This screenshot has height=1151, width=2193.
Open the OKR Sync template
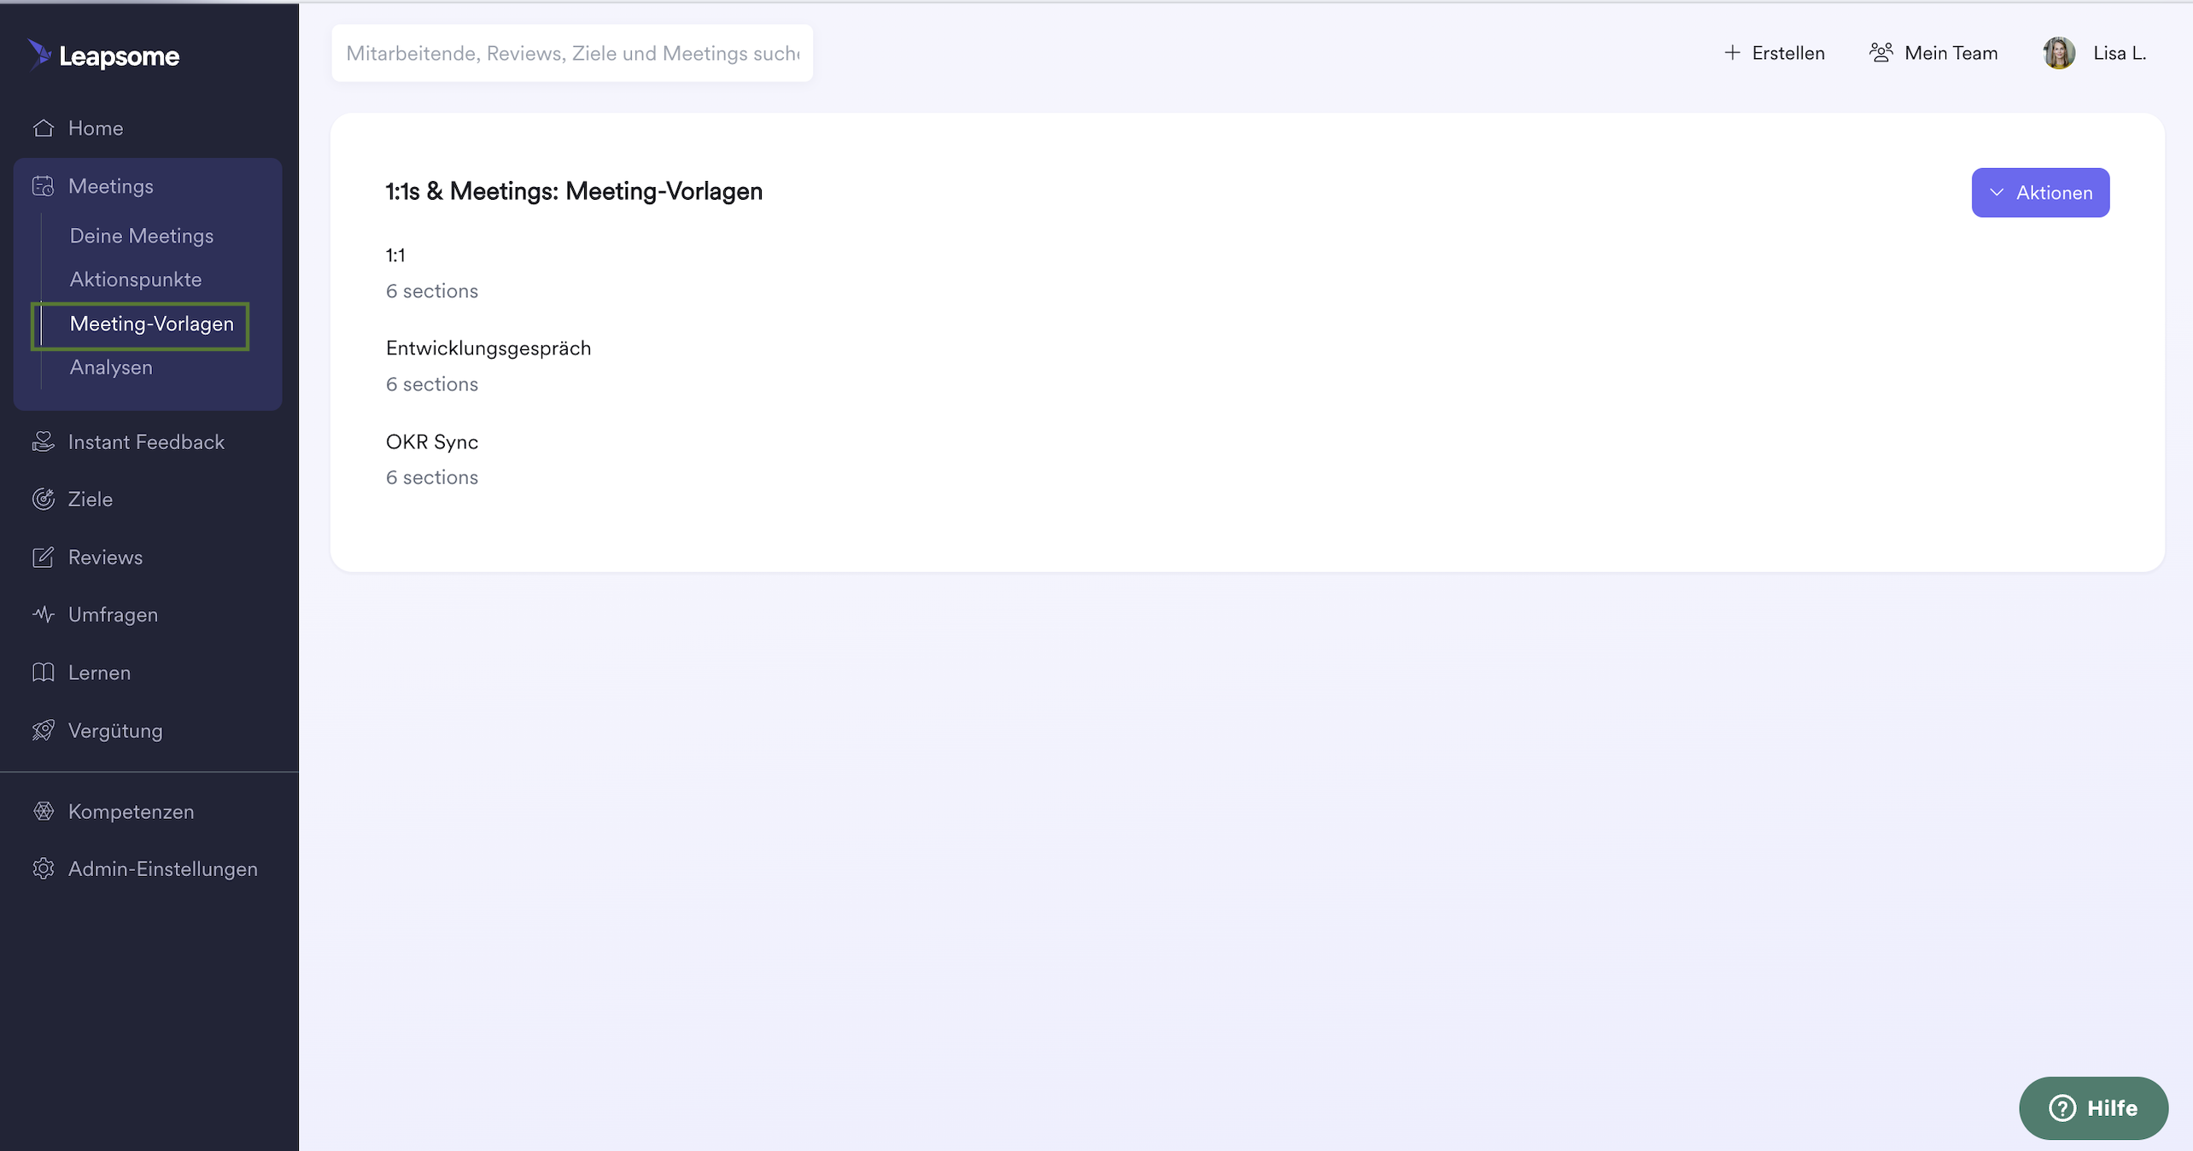[x=432, y=441]
